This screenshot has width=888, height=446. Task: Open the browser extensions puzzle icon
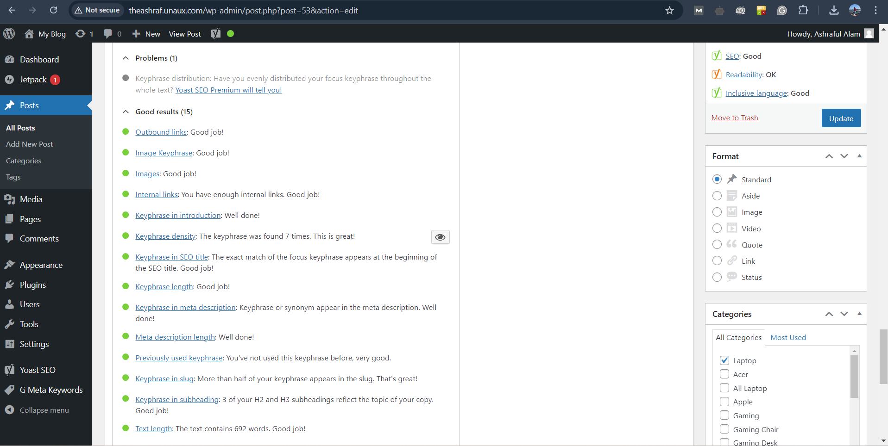click(x=803, y=10)
